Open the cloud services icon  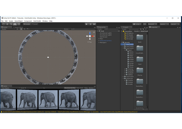point(145,24)
